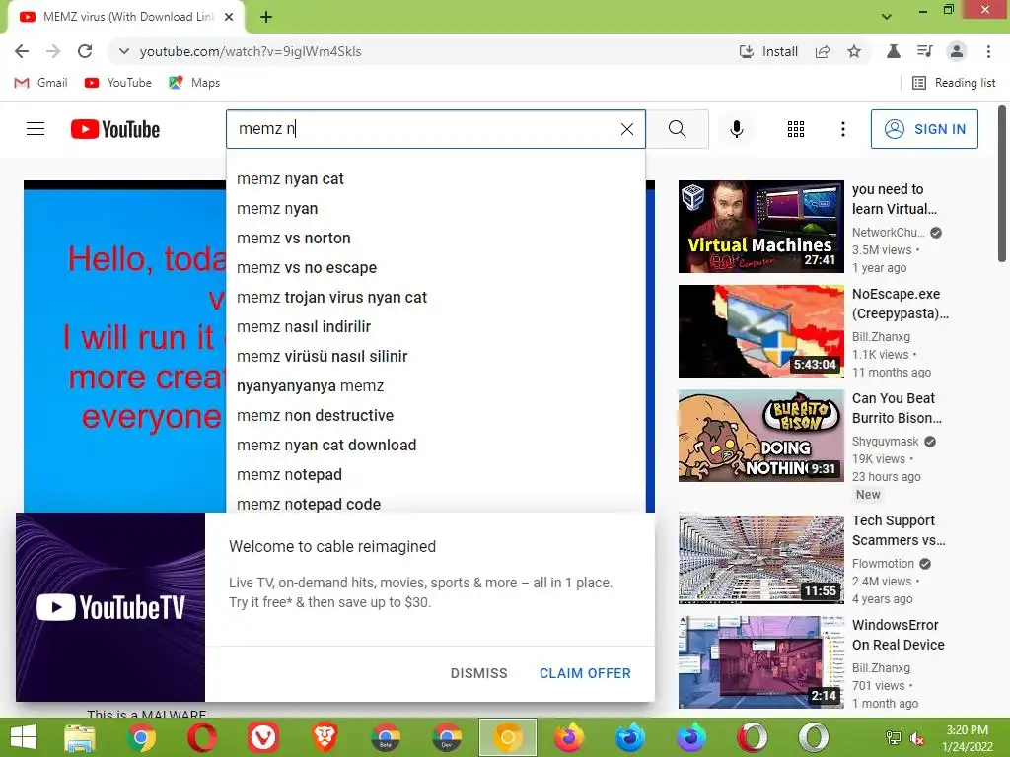Open the YouTube guide hamburger menu
Image resolution: width=1010 pixels, height=757 pixels.
[x=36, y=129]
